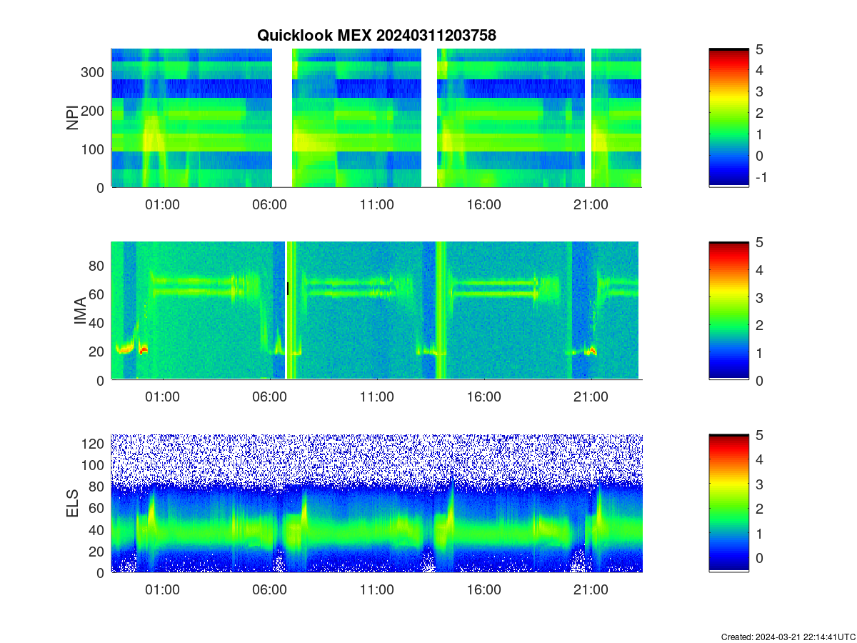
Task: Click the 20 tick on the ELS y-axis
Action: [98, 551]
